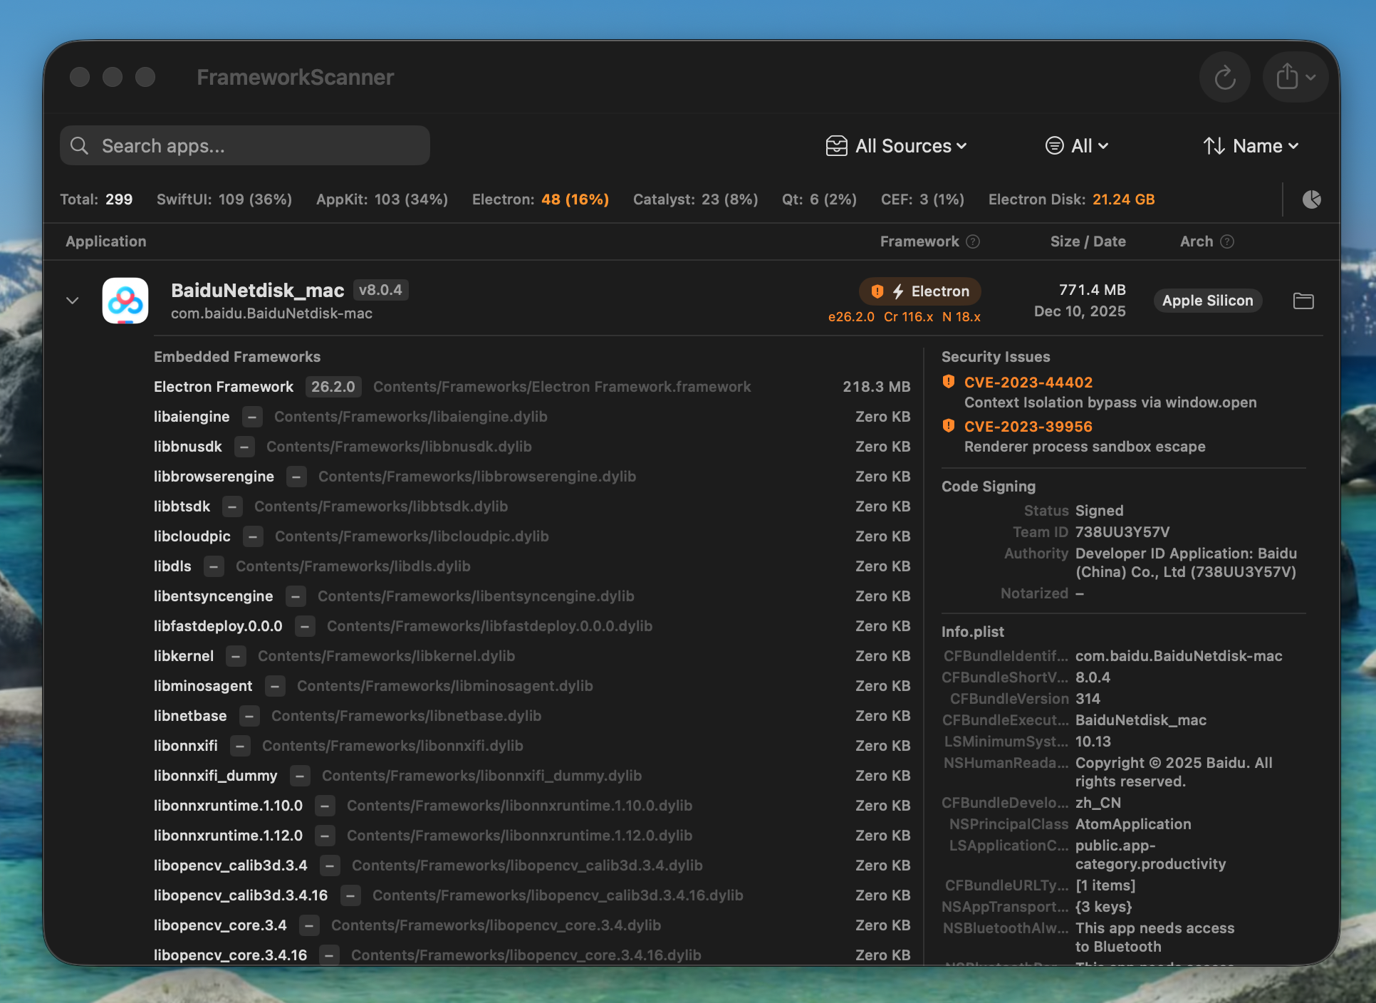Click the Electron framework badge
This screenshot has height=1003, width=1376.
tap(919, 291)
